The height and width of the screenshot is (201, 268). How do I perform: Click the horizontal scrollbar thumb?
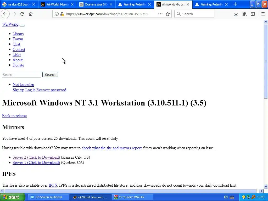(x=130, y=191)
